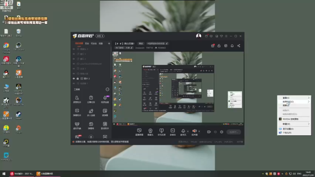Open the 主播任务 tool icon

[91, 100]
